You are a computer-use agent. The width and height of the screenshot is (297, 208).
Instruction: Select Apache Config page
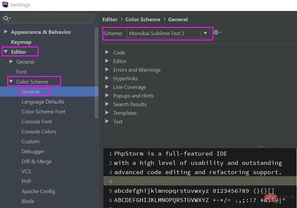click(x=38, y=191)
